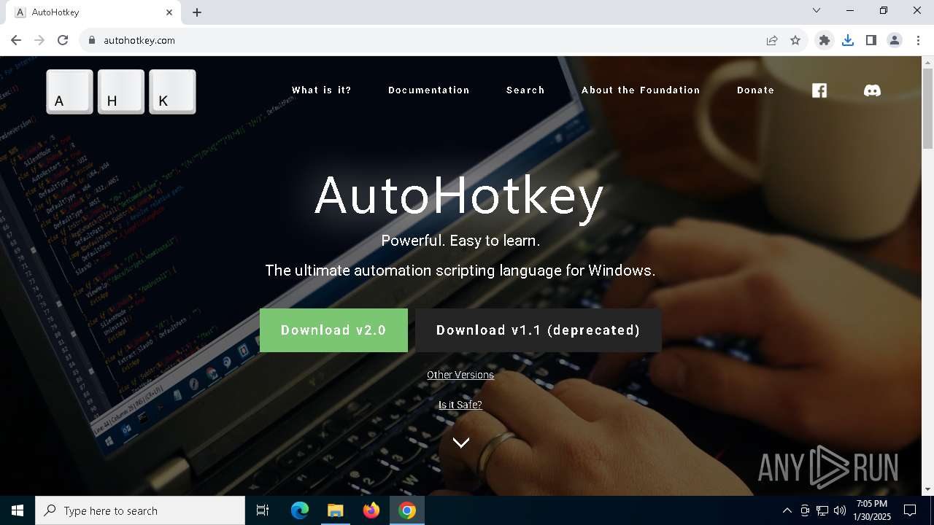934x525 pixels.
Task: Click the scrollbar down arrow
Action: (x=927, y=489)
